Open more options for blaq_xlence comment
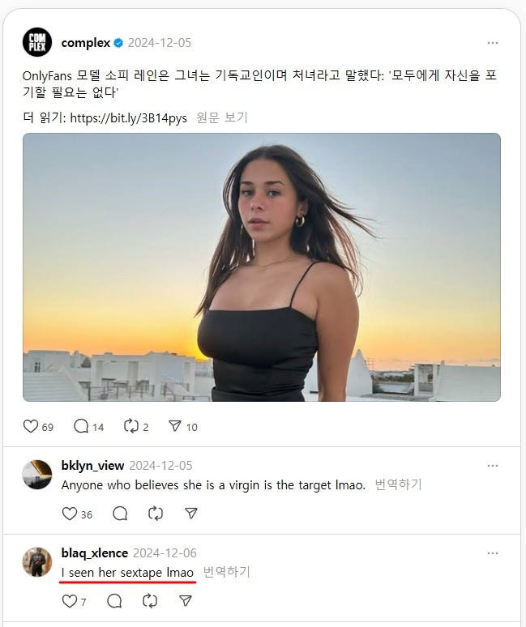 (x=493, y=553)
